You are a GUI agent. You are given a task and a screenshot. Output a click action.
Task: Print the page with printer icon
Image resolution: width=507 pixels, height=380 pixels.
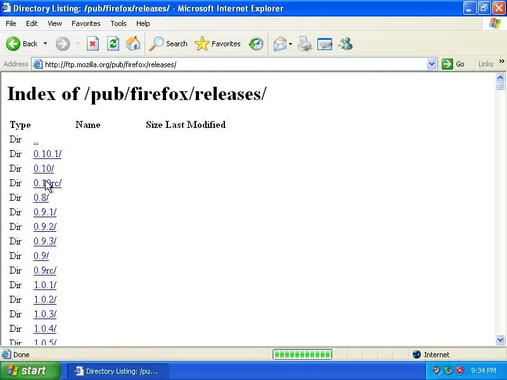coord(305,44)
